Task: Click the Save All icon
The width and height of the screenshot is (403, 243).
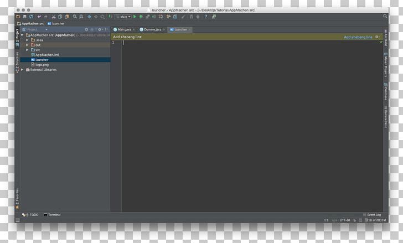Action: pos(24,17)
